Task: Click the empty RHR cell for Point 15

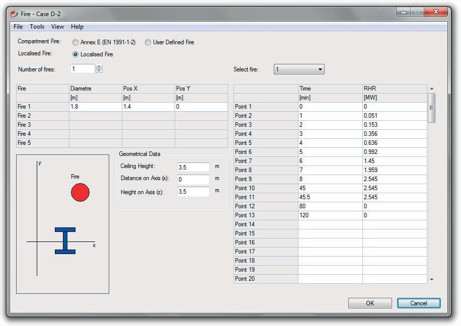Action: click(395, 234)
